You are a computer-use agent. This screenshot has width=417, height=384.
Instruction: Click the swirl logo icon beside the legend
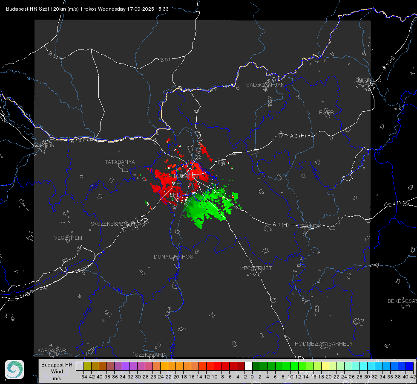[14, 369]
